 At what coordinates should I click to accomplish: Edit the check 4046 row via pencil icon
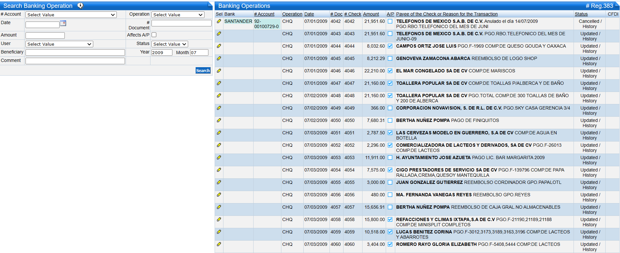(x=219, y=71)
